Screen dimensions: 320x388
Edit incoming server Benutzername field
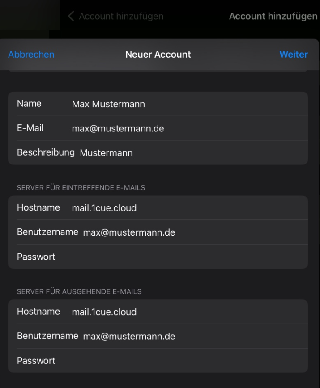tap(158, 232)
